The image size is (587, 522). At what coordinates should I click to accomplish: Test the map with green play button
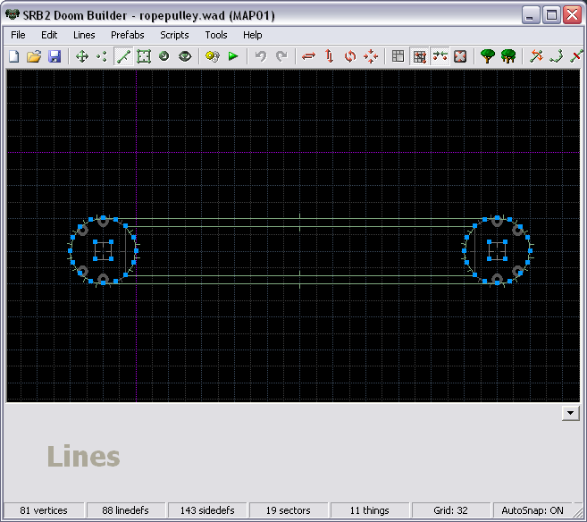pyautogui.click(x=233, y=56)
